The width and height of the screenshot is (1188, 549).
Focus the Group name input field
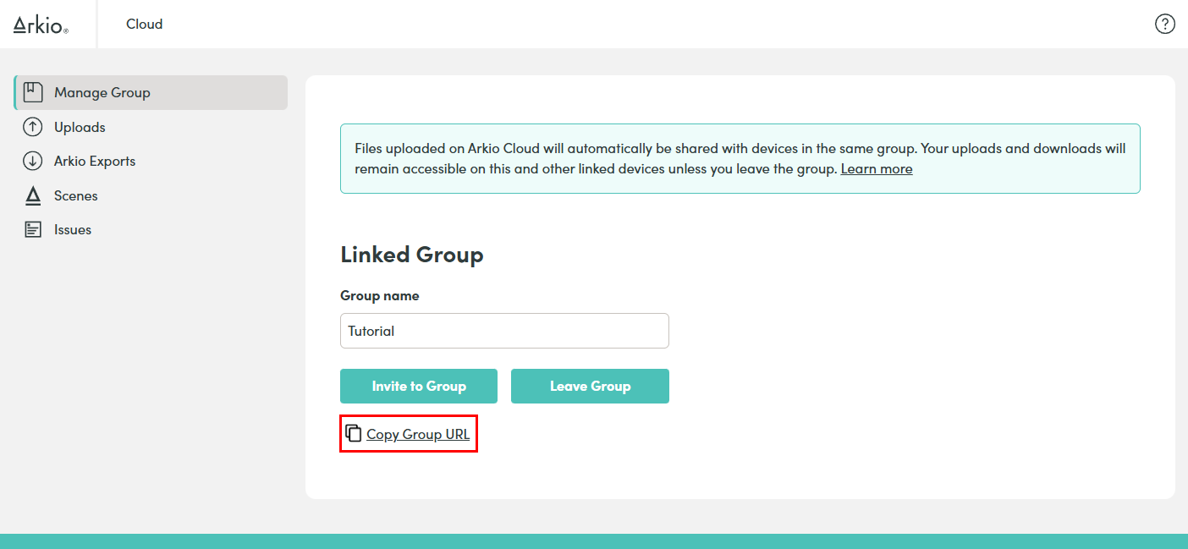(x=504, y=331)
